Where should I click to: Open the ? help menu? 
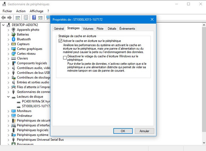pos(48,11)
